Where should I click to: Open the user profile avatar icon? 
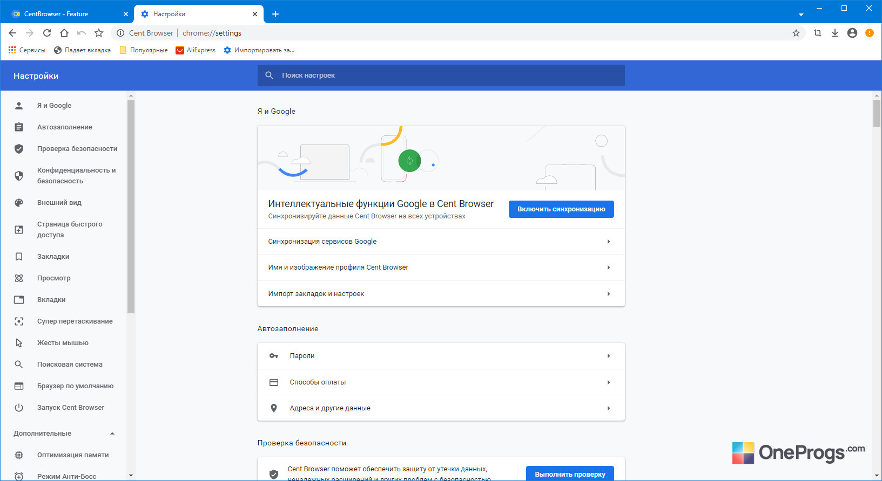tap(852, 33)
